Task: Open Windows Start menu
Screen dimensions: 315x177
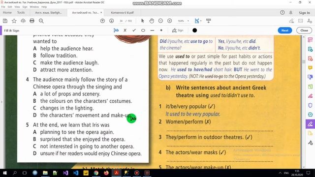Action: click(x=4, y=173)
